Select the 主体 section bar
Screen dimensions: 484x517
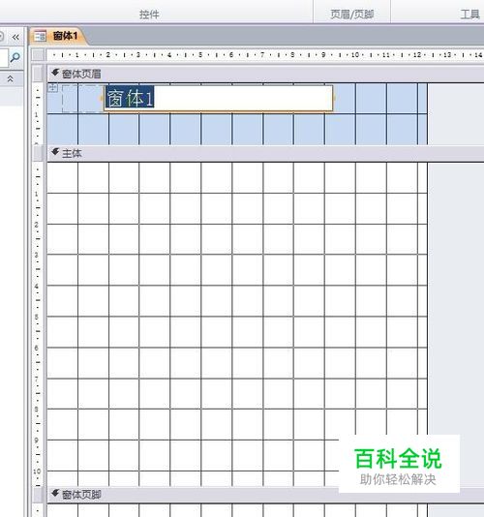point(266,153)
